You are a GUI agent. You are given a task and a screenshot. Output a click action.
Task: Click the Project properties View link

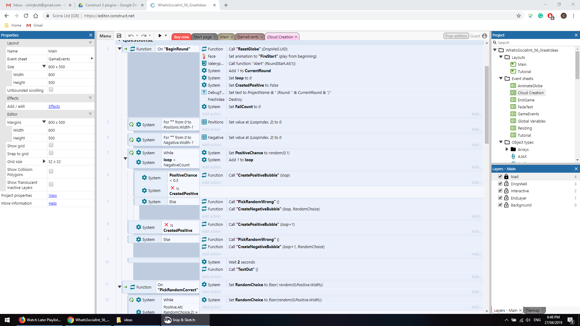point(53,195)
